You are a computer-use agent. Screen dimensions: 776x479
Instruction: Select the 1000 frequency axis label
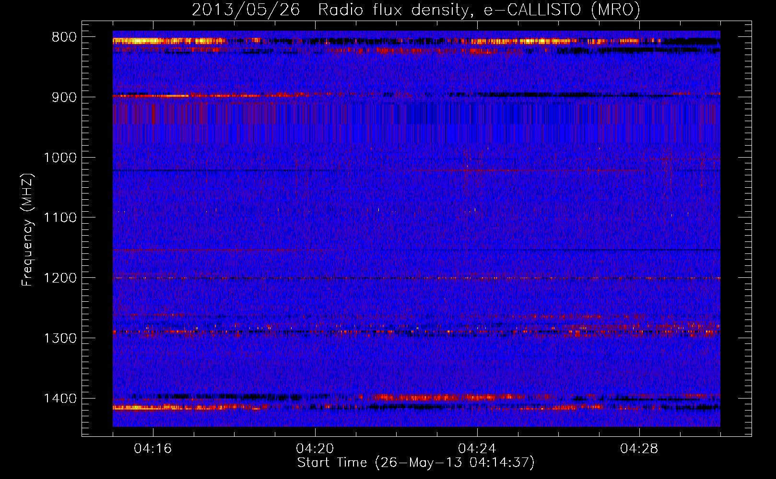point(60,158)
